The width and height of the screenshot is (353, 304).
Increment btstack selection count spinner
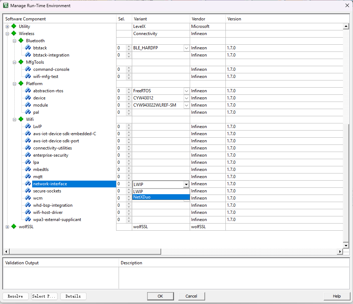point(129,46)
